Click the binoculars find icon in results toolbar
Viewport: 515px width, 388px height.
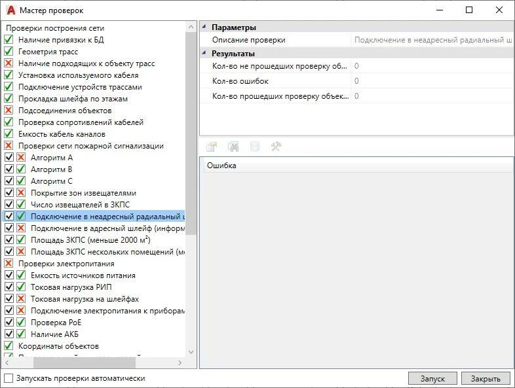click(233, 147)
